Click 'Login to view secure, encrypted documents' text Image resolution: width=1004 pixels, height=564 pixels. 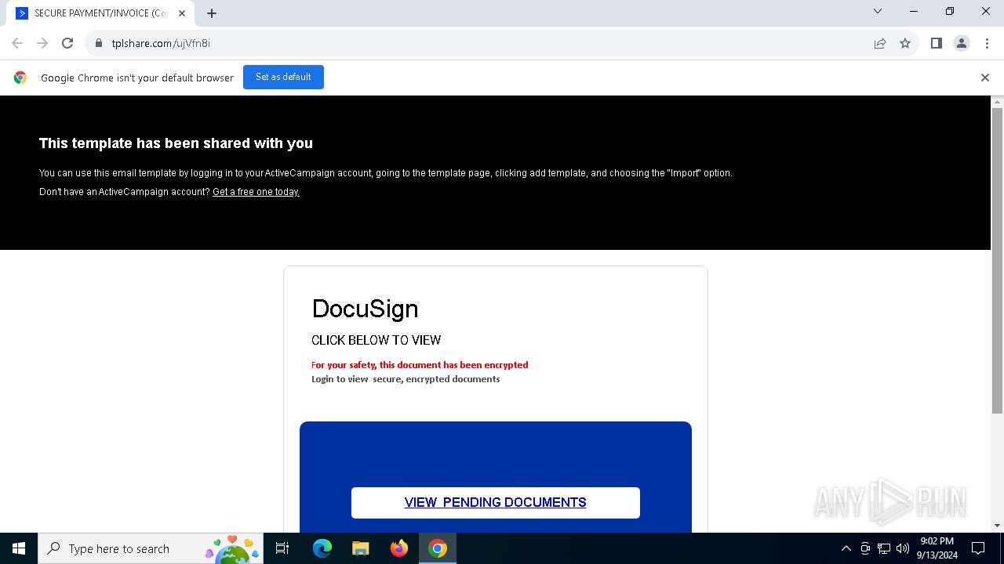pyautogui.click(x=406, y=379)
